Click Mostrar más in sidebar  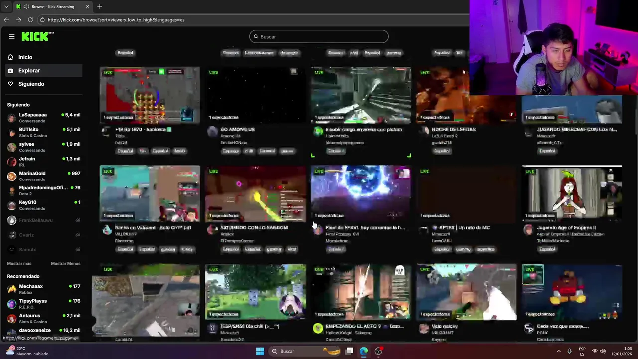click(x=19, y=263)
